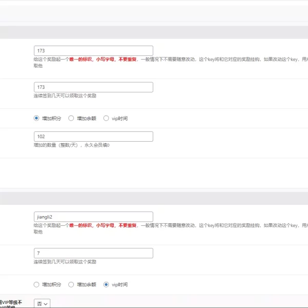Focus the 173 field above the 连续签到 hint

point(93,87)
